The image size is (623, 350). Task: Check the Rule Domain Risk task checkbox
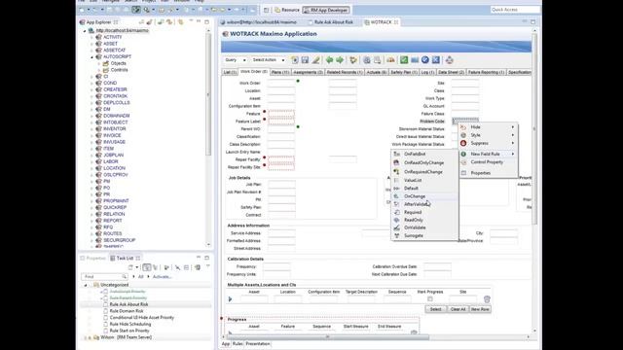click(106, 311)
